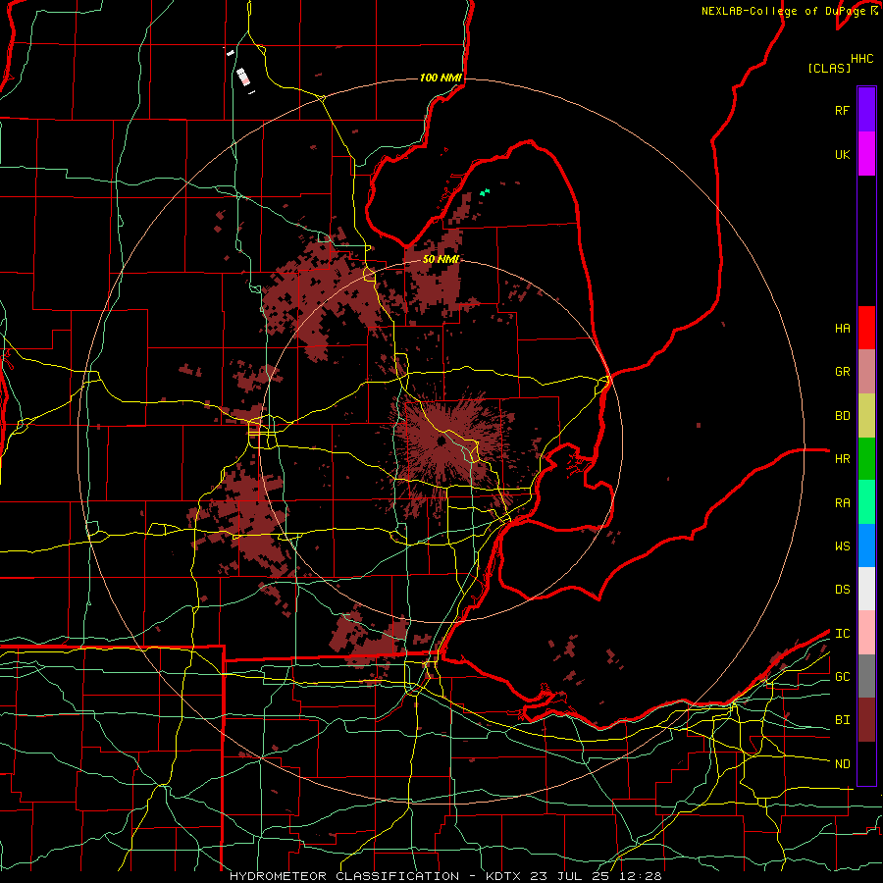Select the GC gray legend swatch
The image size is (883, 883).
(x=866, y=676)
